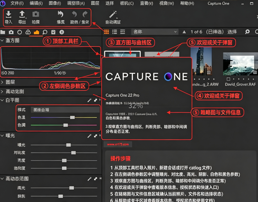The width and height of the screenshot is (258, 202).
Task: Open the Library folder tool tab
Action: coord(3,32)
